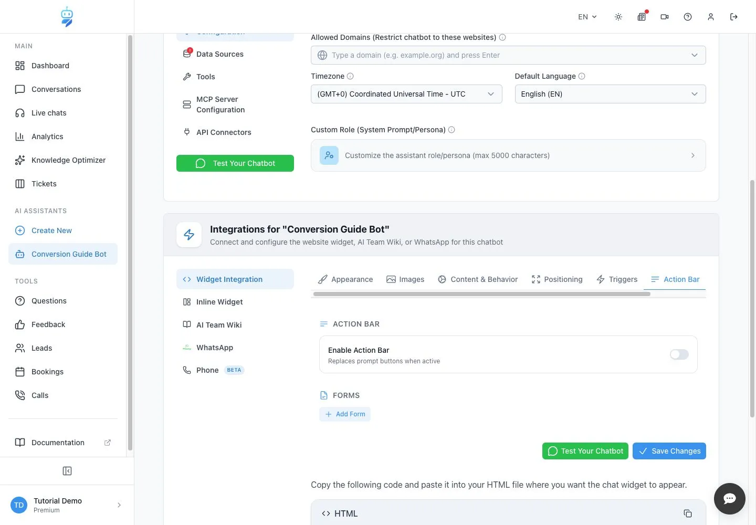Collapse the sidebar panel icon
This screenshot has height=525, width=756.
[x=67, y=471]
